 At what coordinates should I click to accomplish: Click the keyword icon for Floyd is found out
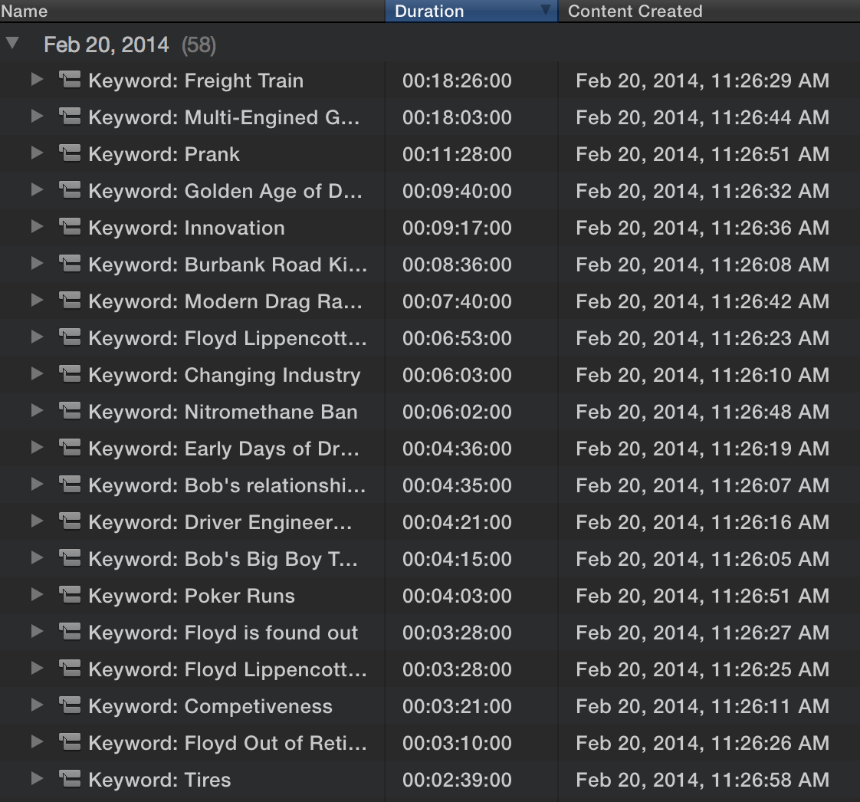click(x=70, y=631)
